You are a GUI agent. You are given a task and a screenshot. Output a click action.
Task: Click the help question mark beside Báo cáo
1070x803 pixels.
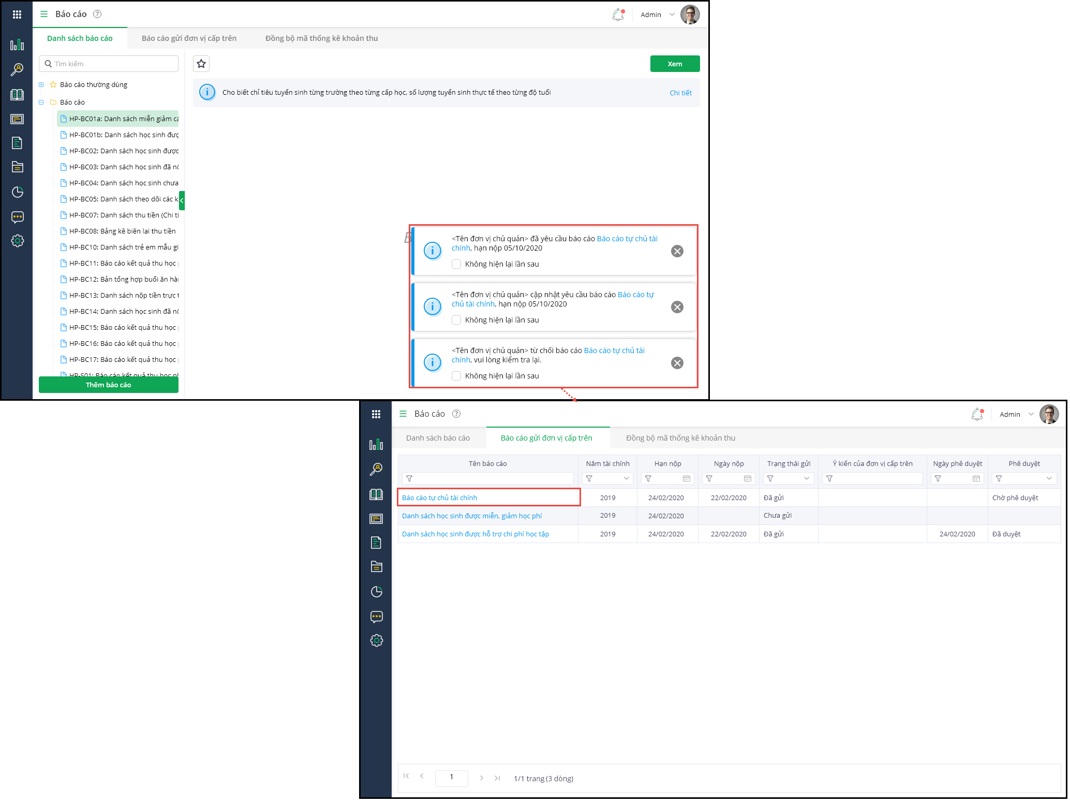[x=97, y=14]
